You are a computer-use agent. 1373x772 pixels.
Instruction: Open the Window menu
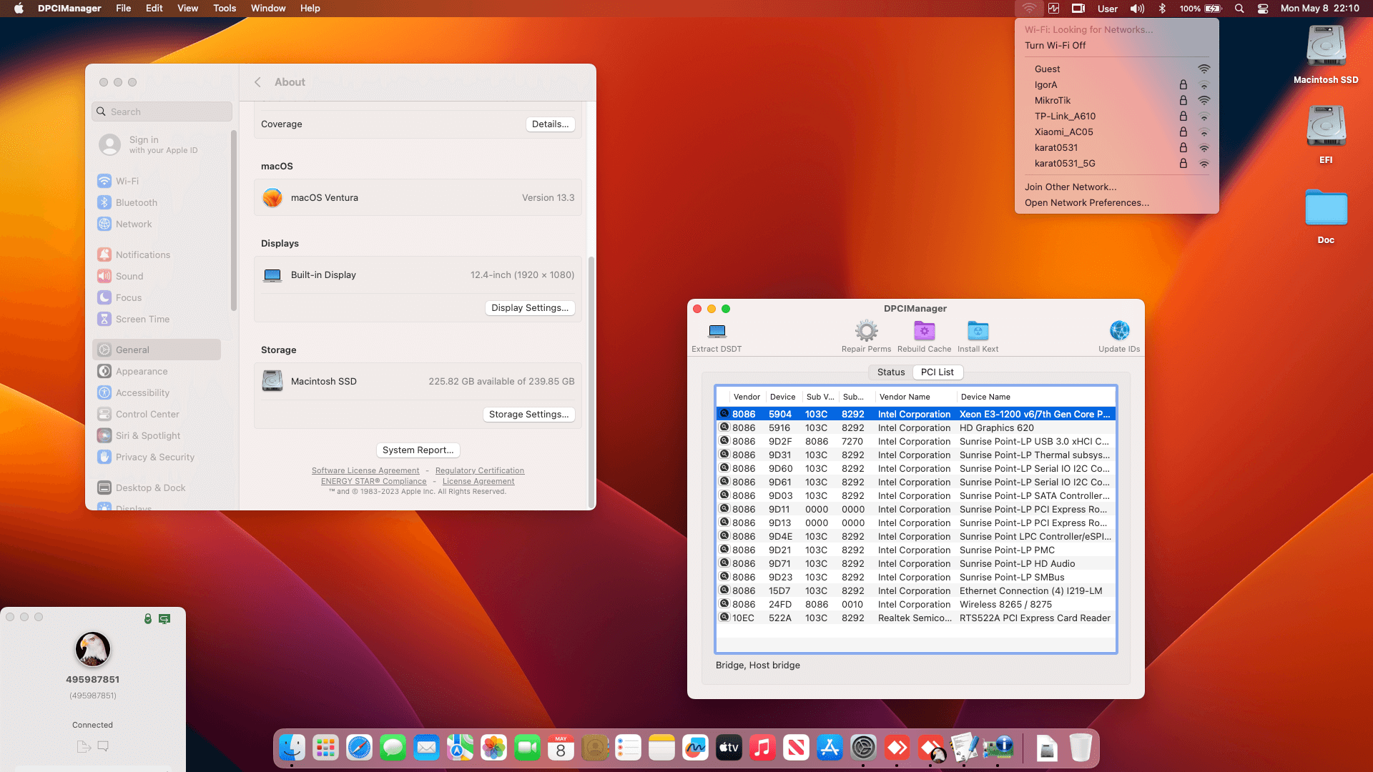tap(268, 9)
